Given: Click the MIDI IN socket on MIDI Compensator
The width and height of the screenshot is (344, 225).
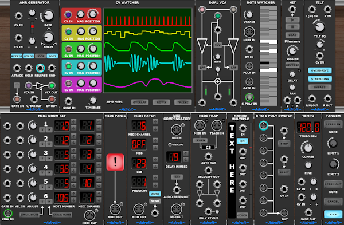Looking at the screenshot, I should pyautogui.click(x=177, y=130).
